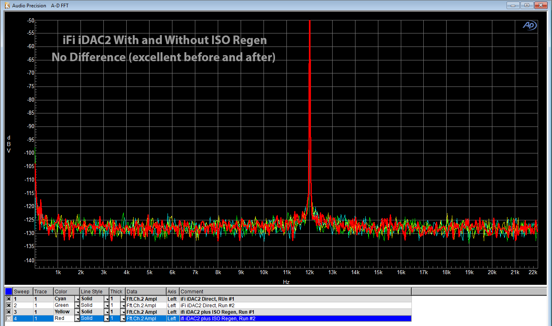Click the blue square legend corner cell

point(9,291)
